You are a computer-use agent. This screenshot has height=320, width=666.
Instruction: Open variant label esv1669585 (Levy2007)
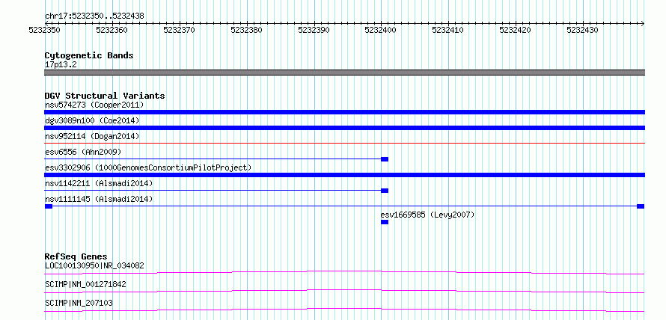pos(428,215)
